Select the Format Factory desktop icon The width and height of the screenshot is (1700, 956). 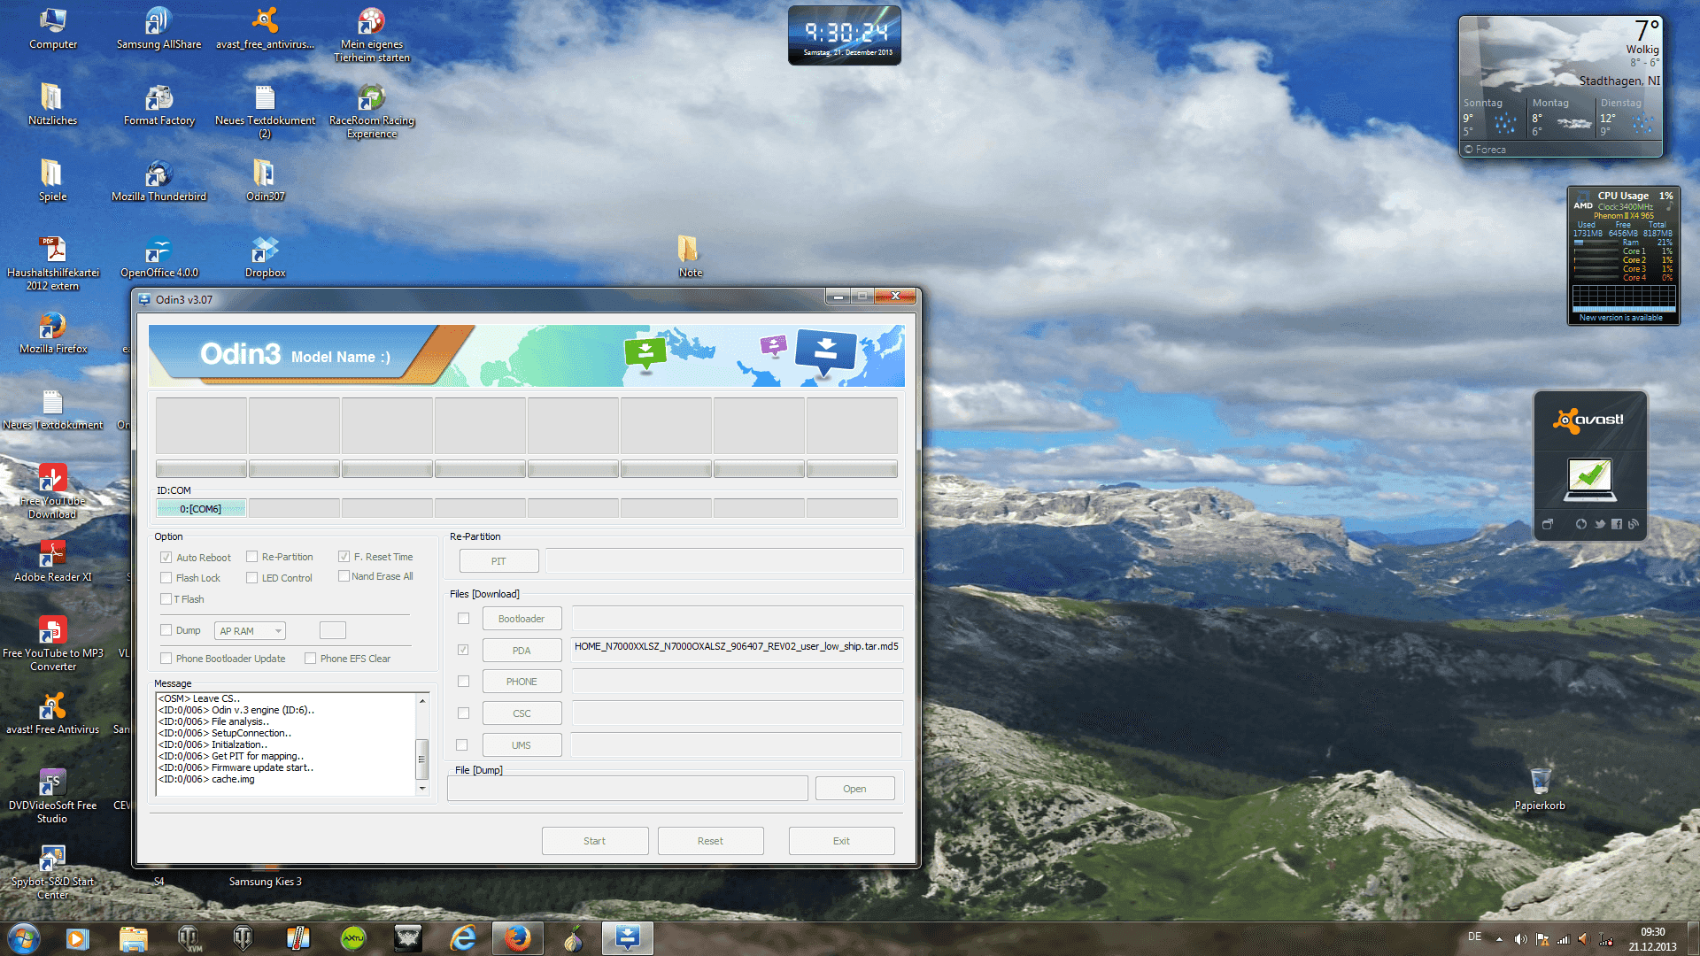click(159, 104)
